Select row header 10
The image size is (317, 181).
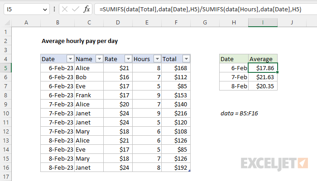tap(5, 113)
